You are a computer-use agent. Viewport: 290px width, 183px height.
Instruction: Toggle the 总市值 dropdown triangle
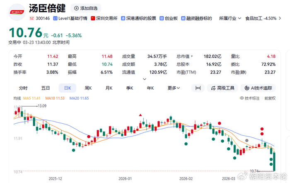click(192, 56)
